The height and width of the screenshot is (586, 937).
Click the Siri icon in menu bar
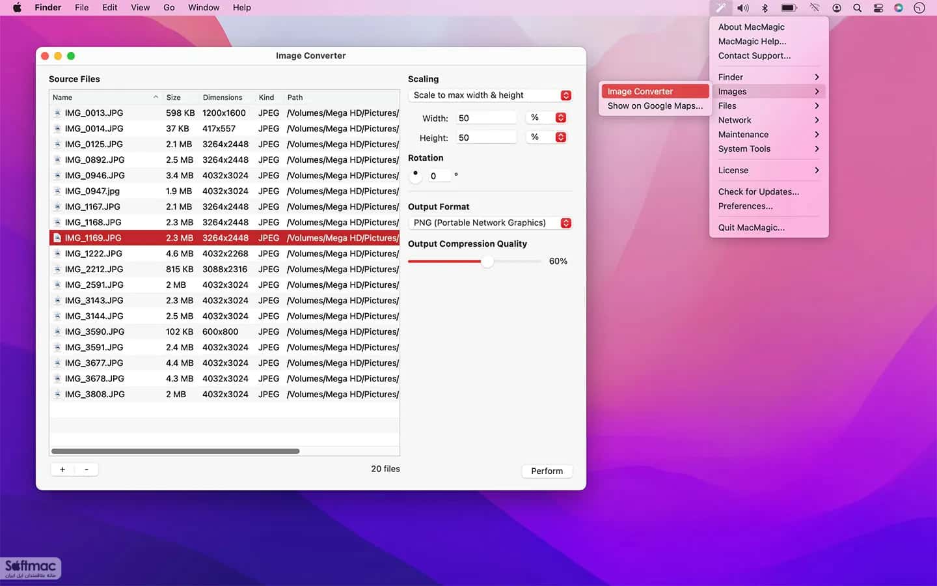click(899, 8)
